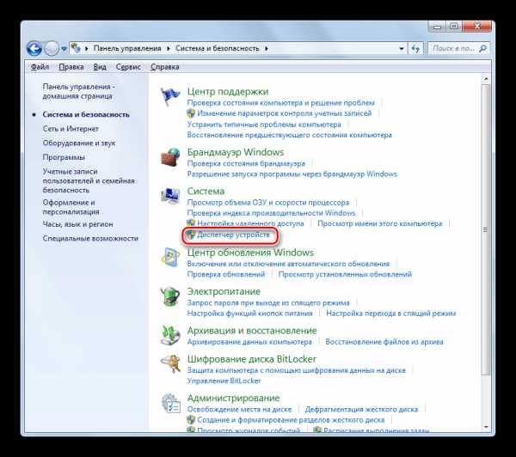Click the scrollbar down arrow
Image resolution: width=516 pixels, height=457 pixels.
pyautogui.click(x=486, y=427)
